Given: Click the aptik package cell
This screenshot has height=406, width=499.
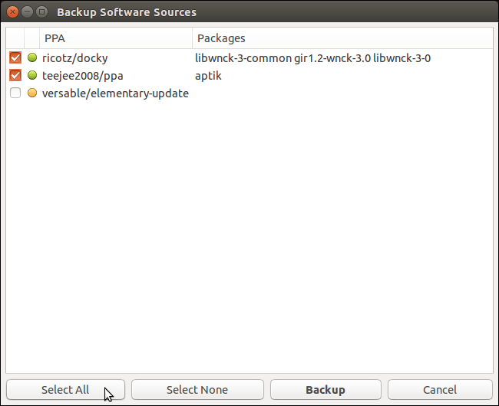Looking at the screenshot, I should point(209,75).
